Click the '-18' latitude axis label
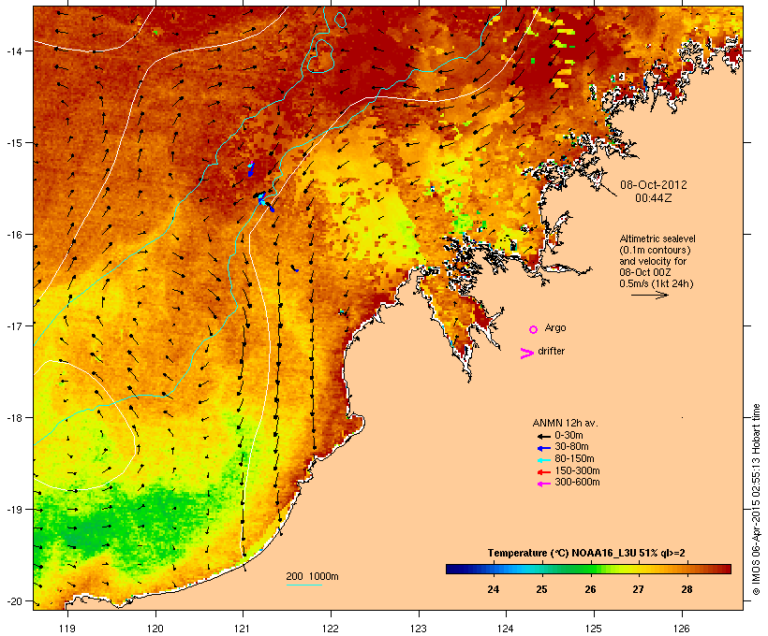This screenshot has height=636, width=768. (13, 417)
